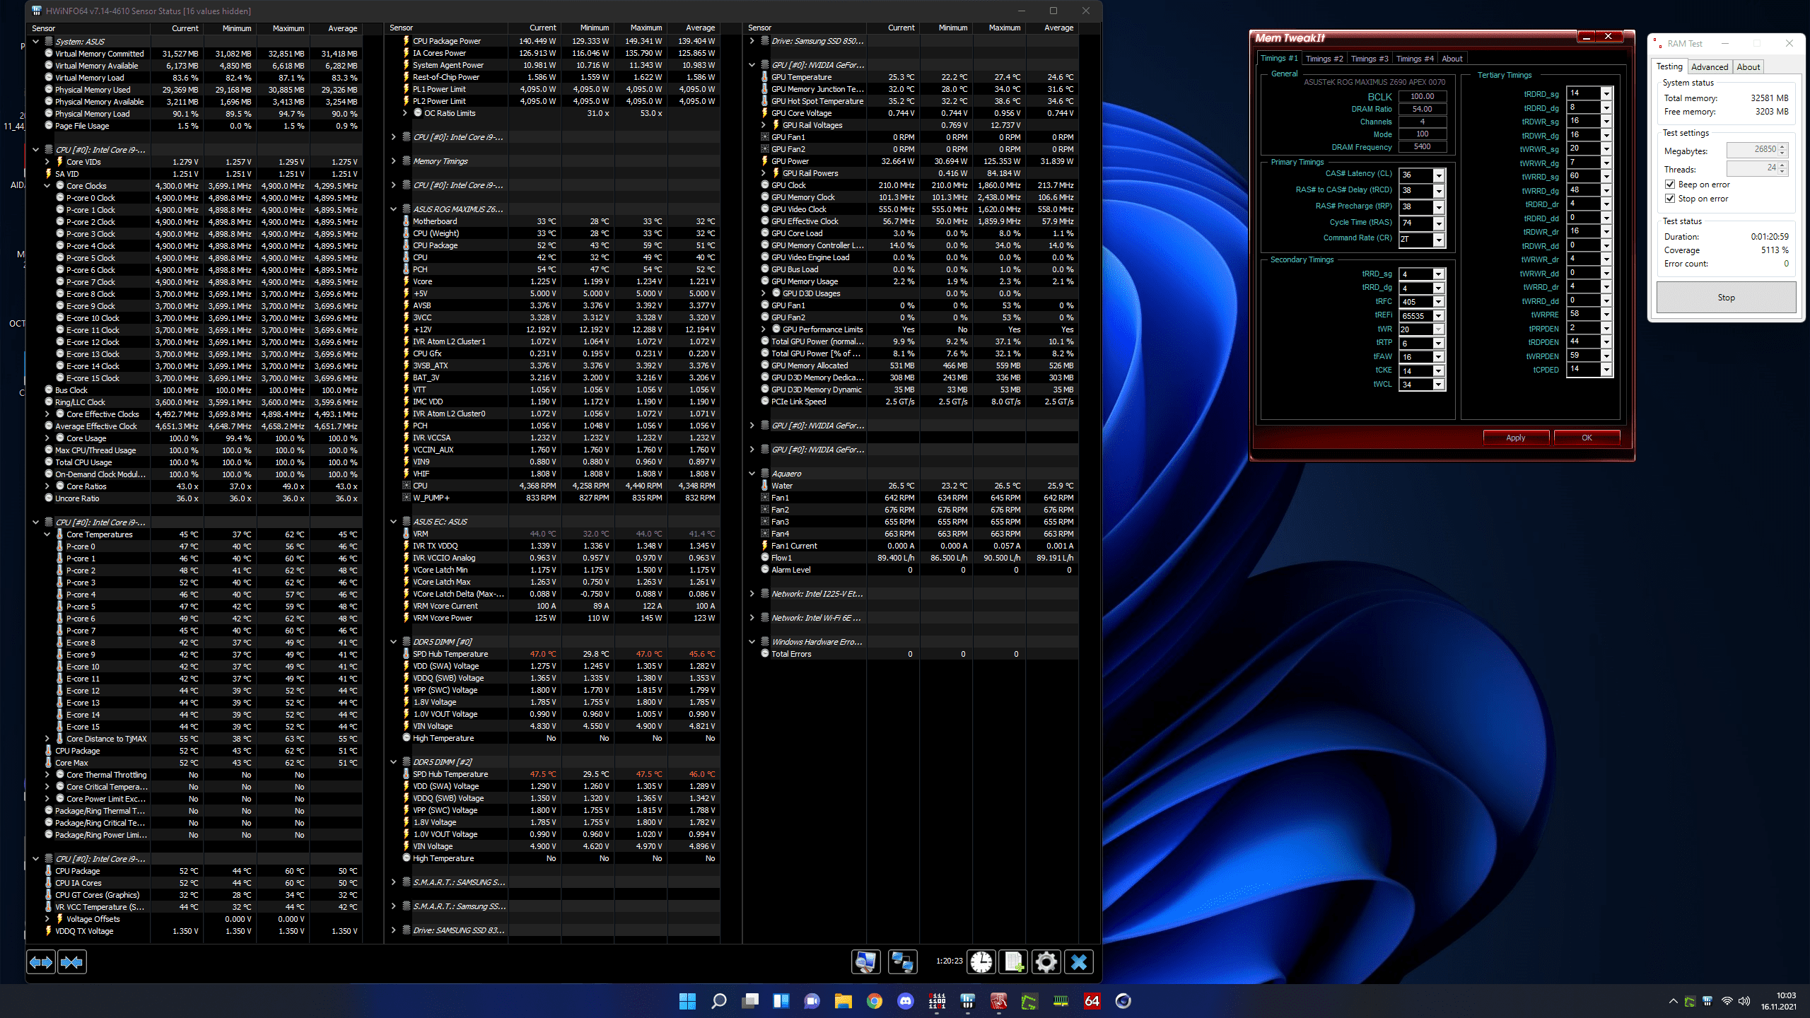
Task: Launch Google Chrome from the taskbar
Action: pos(874,1001)
